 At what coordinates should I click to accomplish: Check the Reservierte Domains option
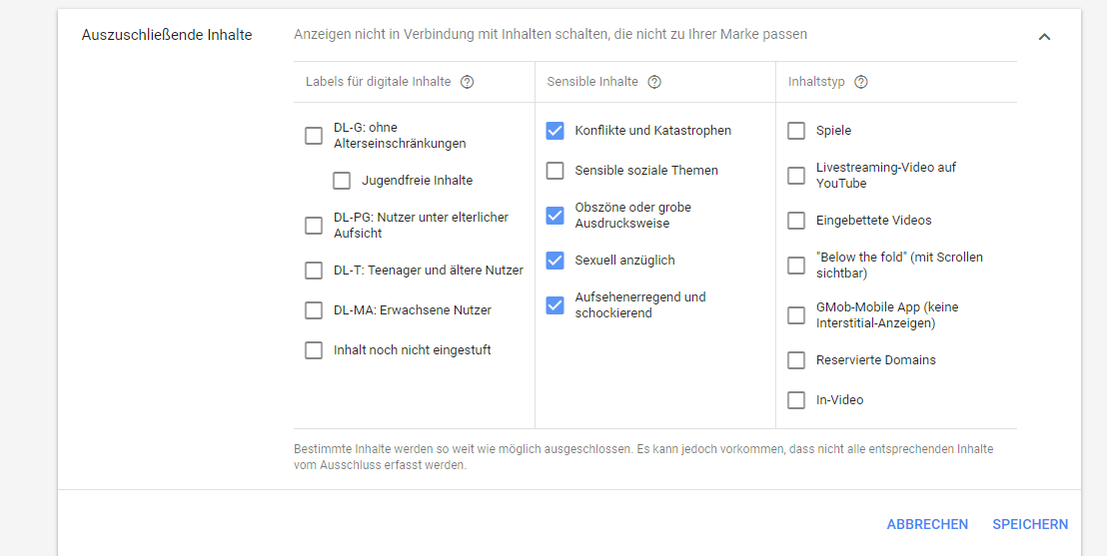796,359
